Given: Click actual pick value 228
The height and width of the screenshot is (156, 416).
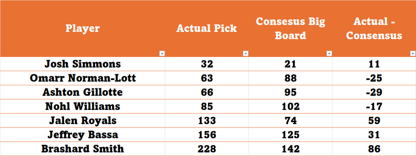Looking at the screenshot, I should pos(207,149).
